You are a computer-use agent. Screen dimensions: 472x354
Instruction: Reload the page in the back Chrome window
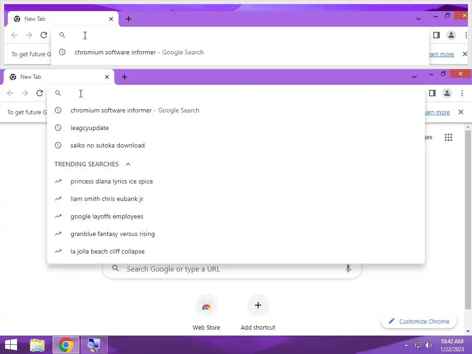click(x=44, y=35)
